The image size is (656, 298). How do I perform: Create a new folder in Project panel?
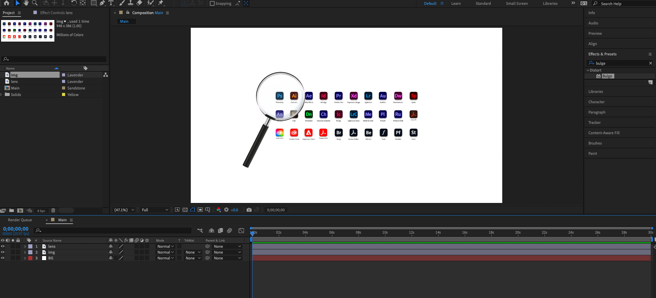[11, 211]
